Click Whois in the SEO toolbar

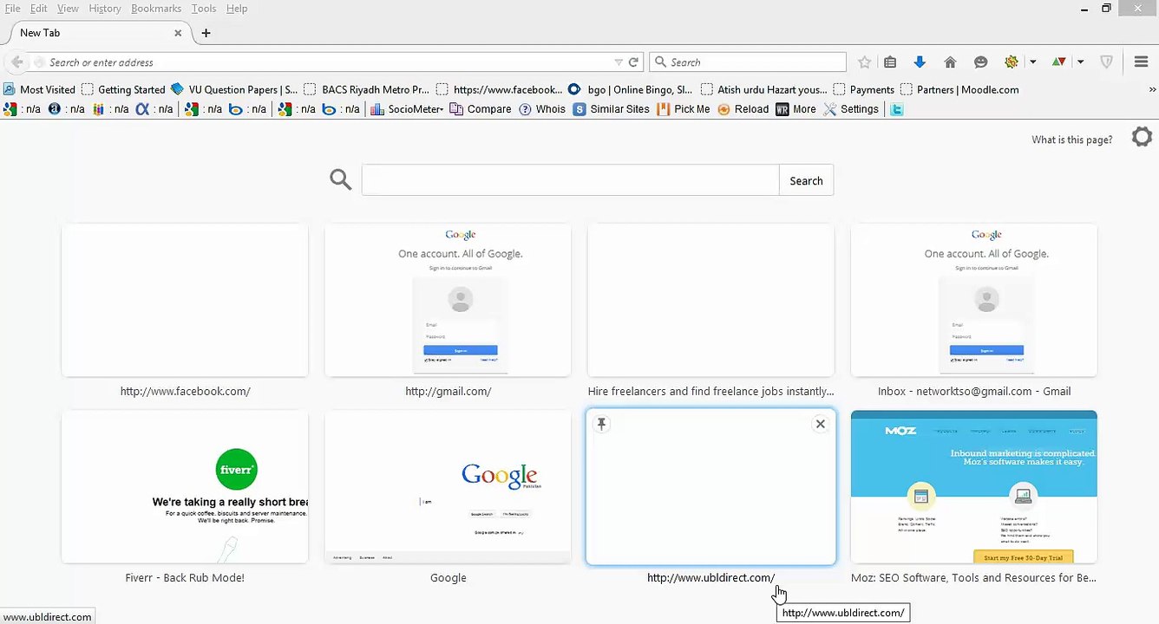[x=542, y=109]
